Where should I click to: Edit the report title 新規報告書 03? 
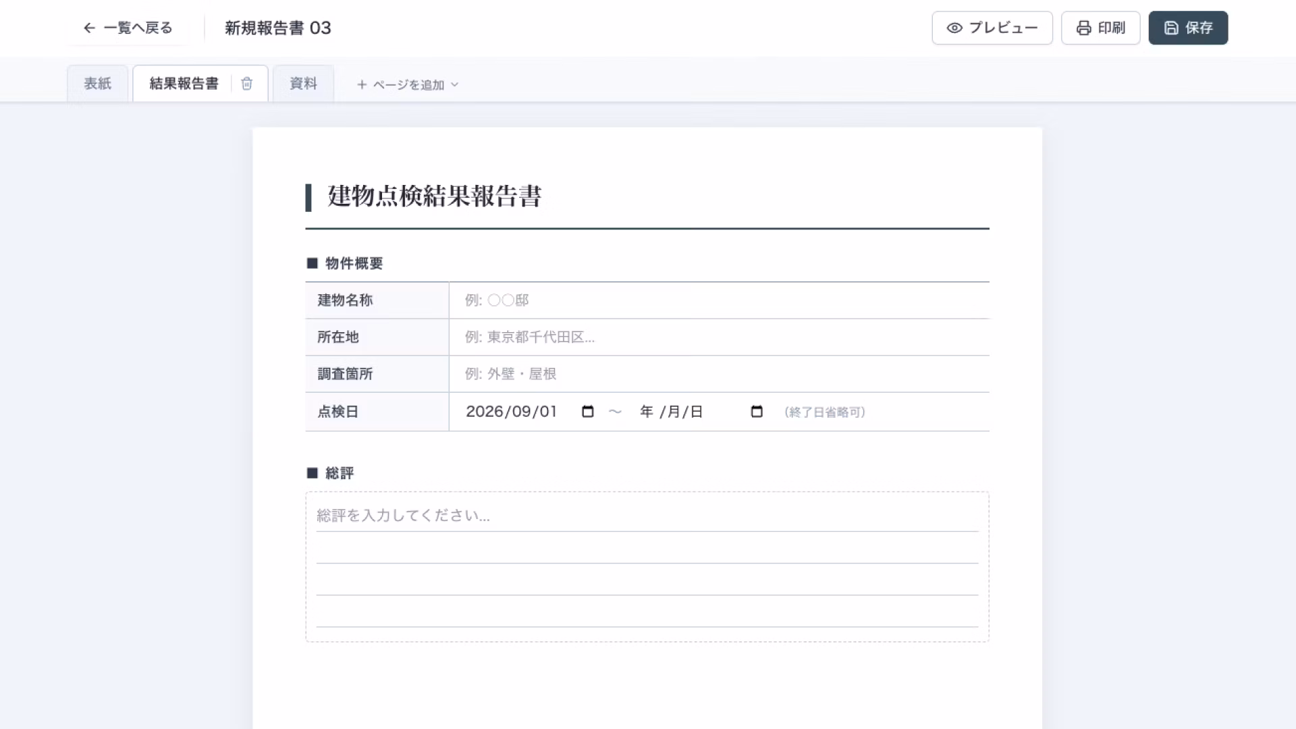tap(278, 28)
